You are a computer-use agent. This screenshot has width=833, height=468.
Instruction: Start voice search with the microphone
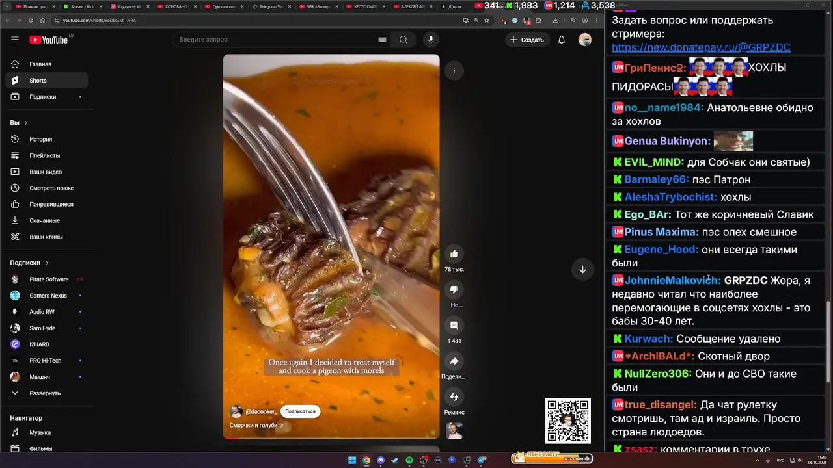(x=430, y=40)
